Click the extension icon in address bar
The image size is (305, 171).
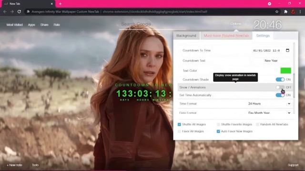click(28, 11)
